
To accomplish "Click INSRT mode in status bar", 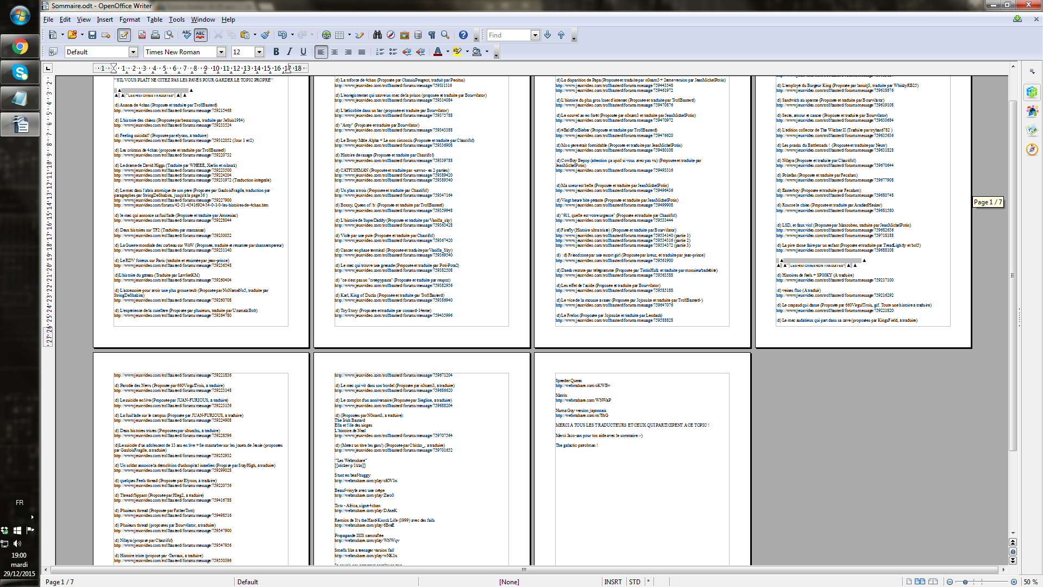I will [613, 582].
